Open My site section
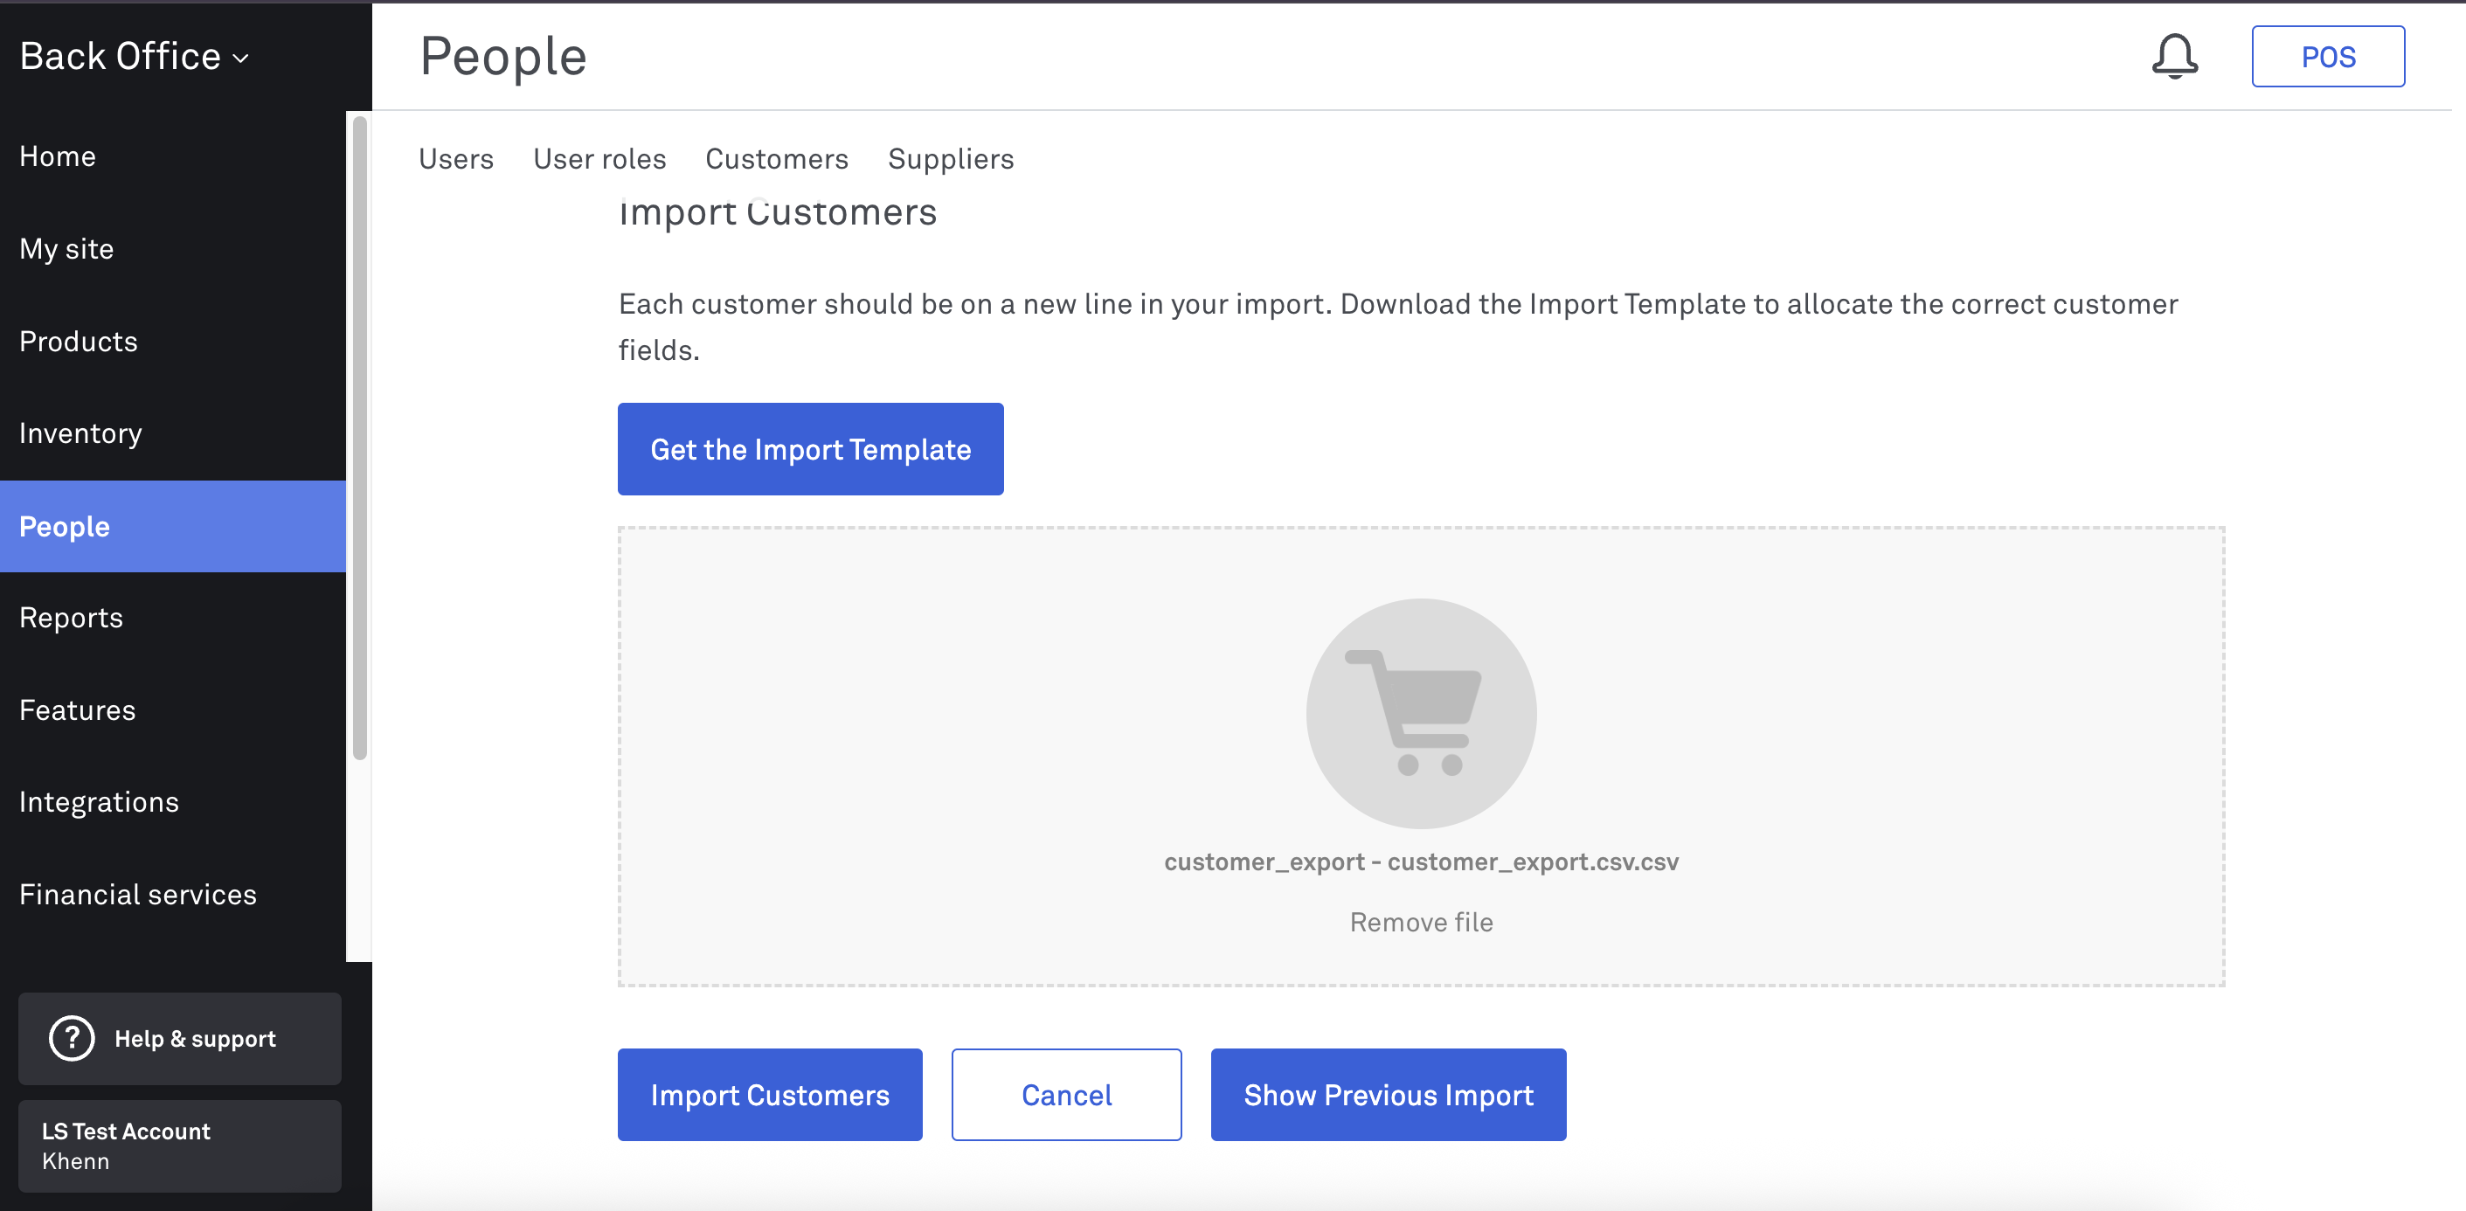The width and height of the screenshot is (2466, 1211). pyautogui.click(x=172, y=249)
